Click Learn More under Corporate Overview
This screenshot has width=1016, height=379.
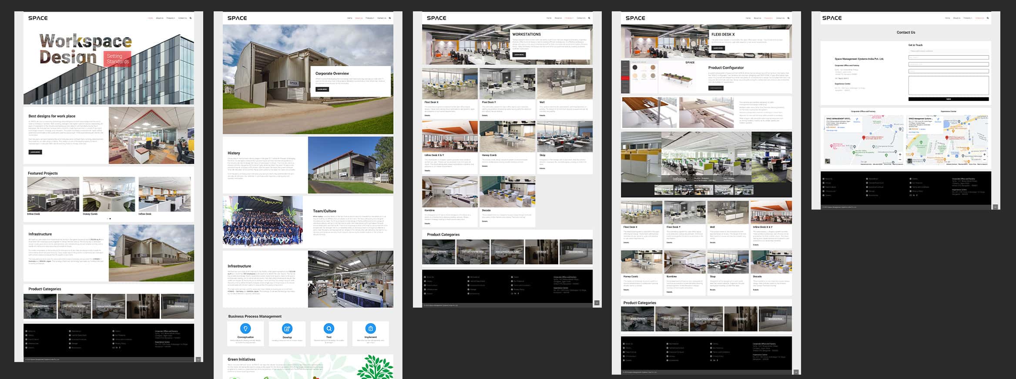322,89
